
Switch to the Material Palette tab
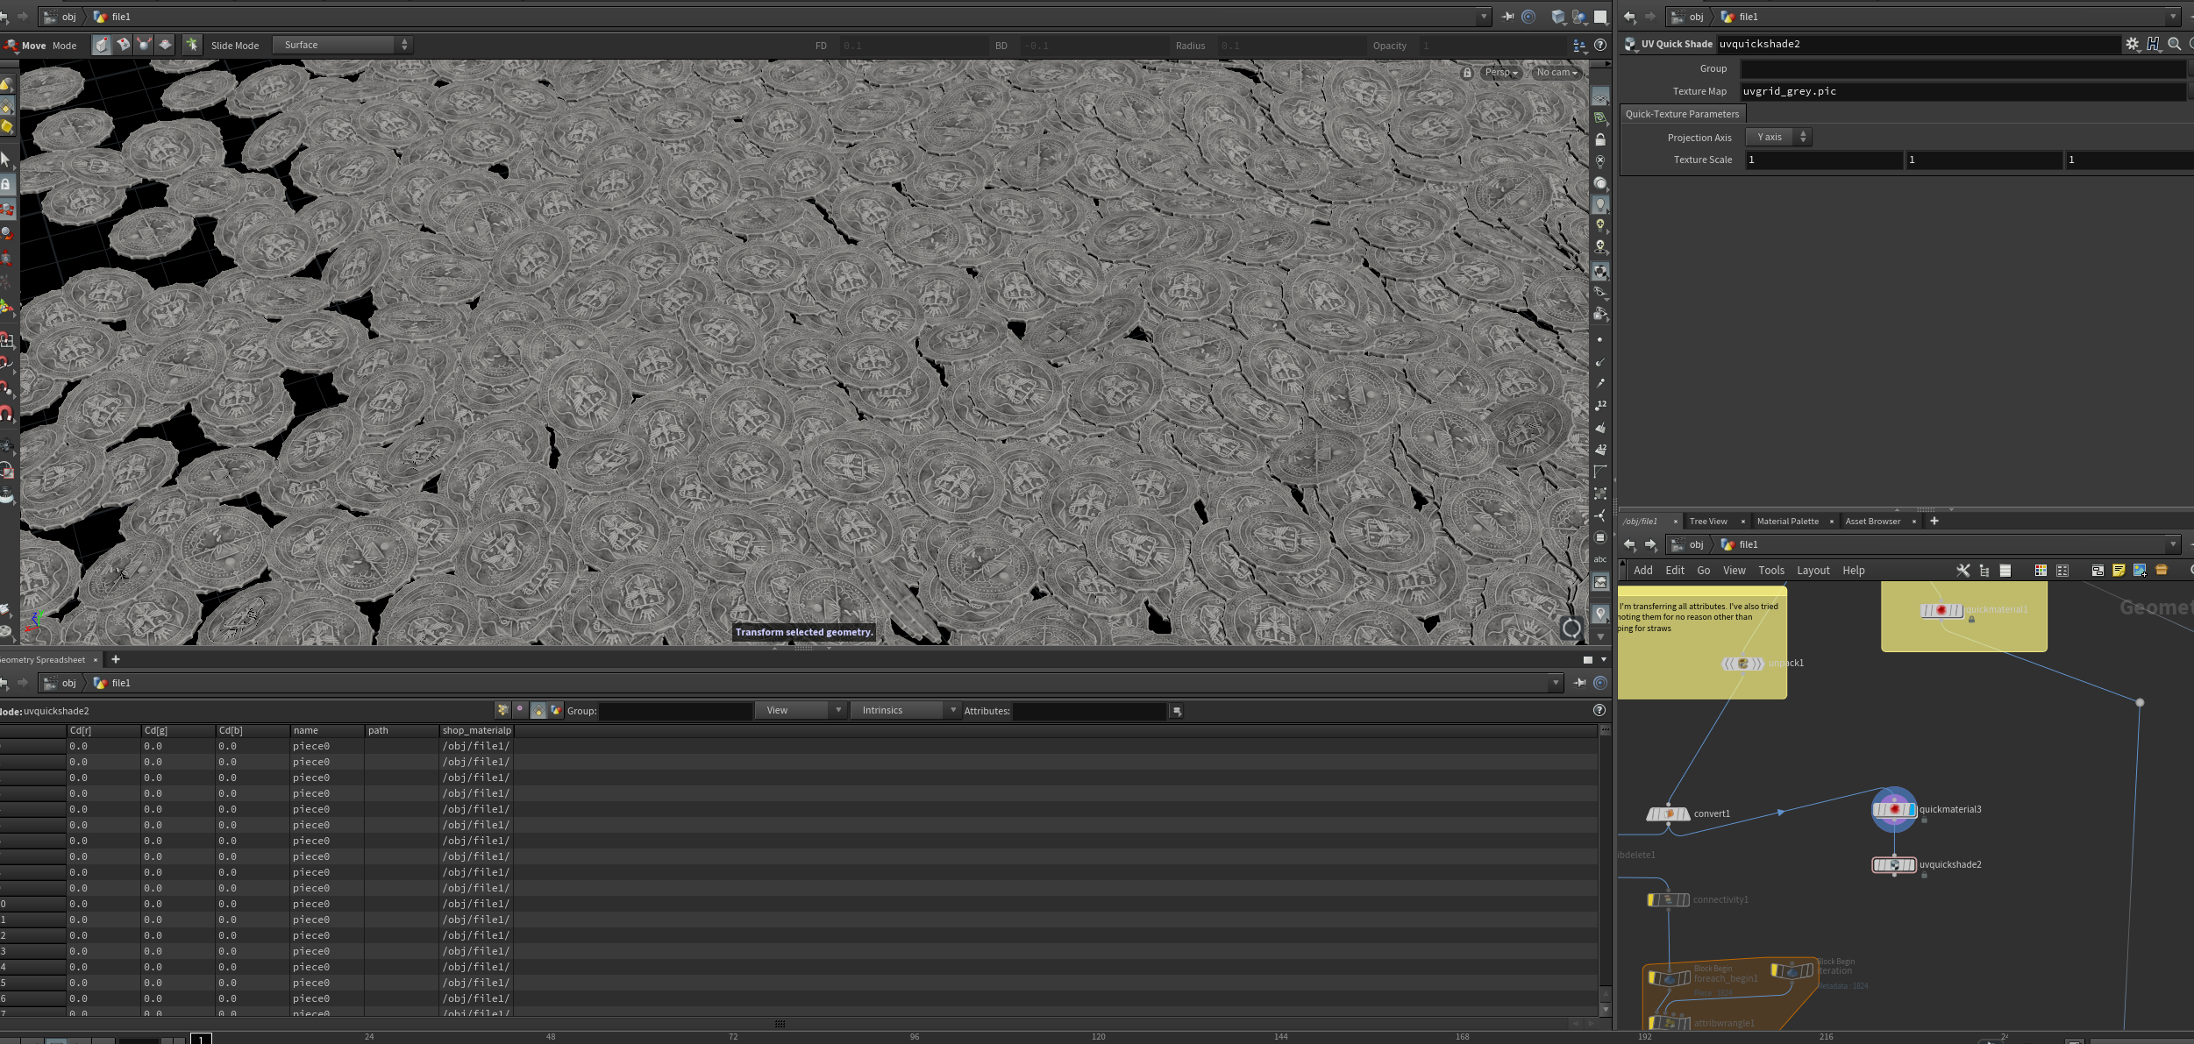pos(1787,522)
